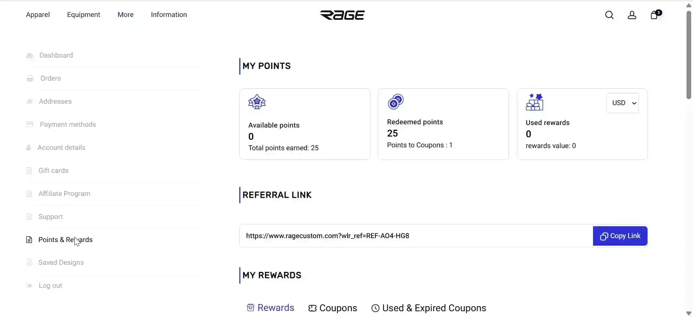Click the Log out link
This screenshot has height=317, width=693.
coord(51,286)
